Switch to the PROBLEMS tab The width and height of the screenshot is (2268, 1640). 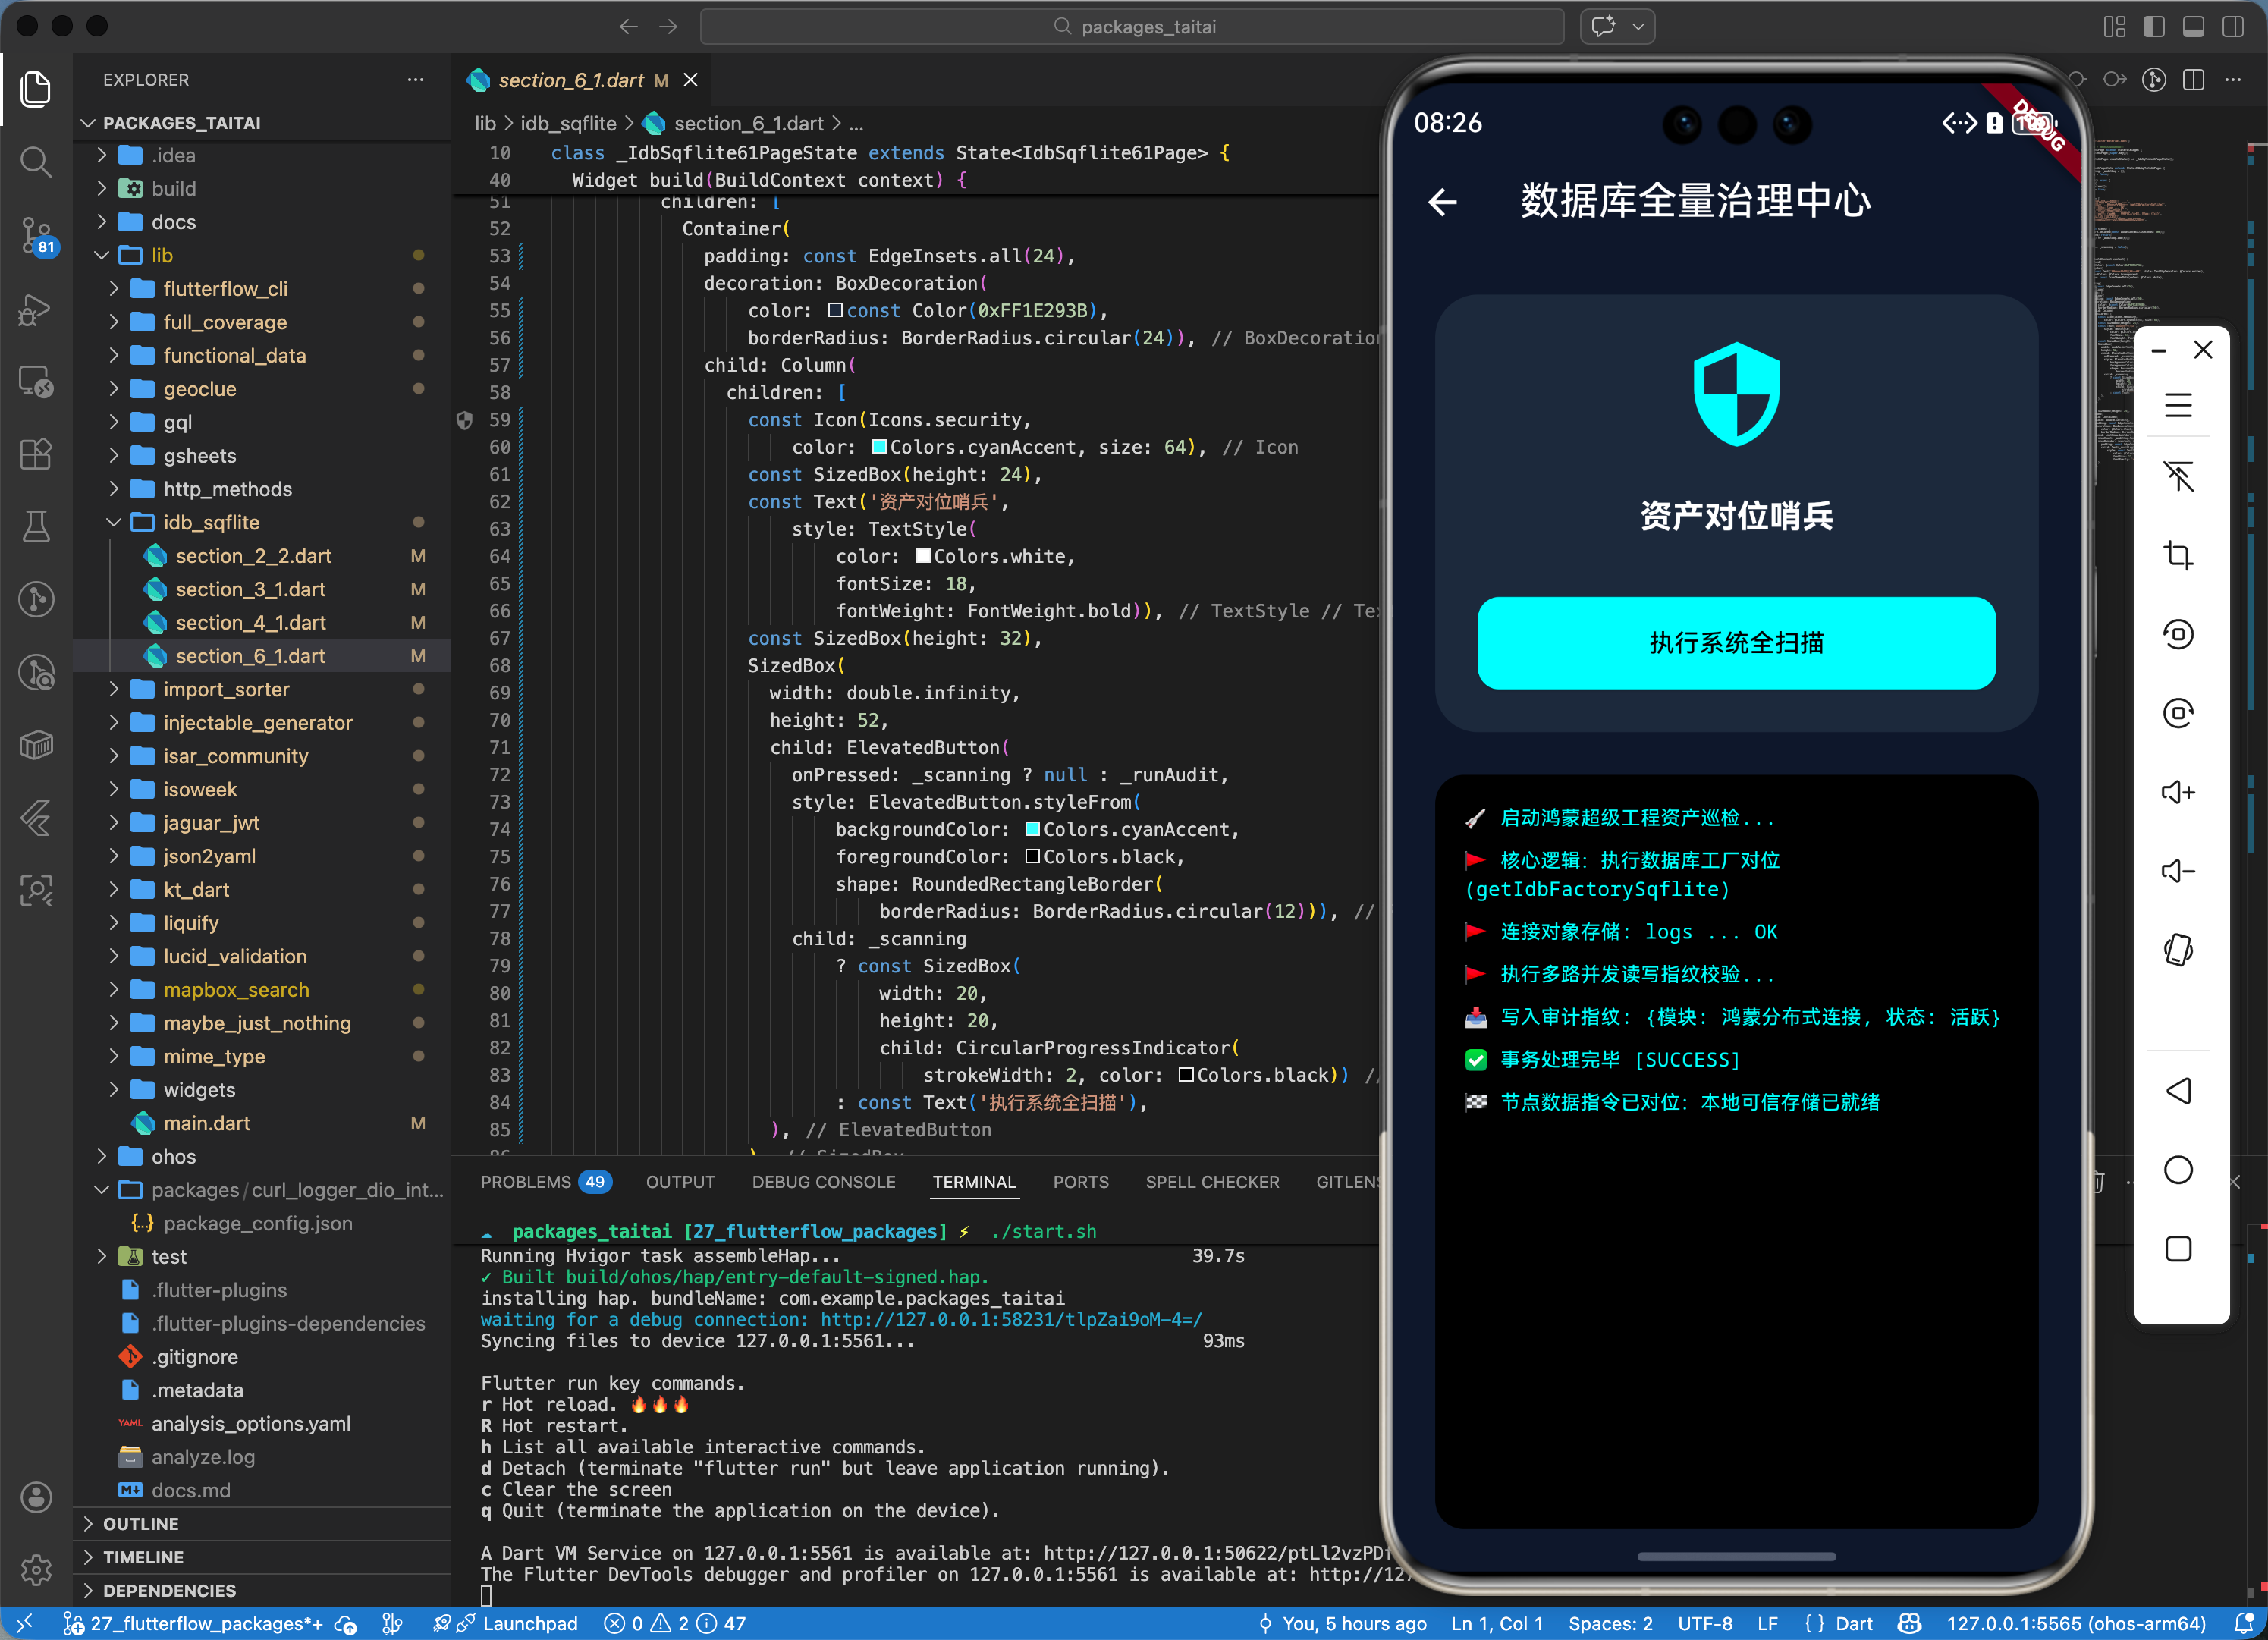[526, 1182]
